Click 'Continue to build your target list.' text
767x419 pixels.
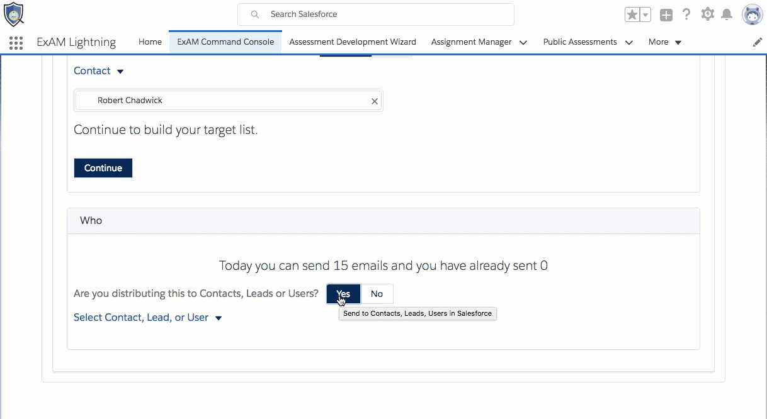[x=166, y=130]
